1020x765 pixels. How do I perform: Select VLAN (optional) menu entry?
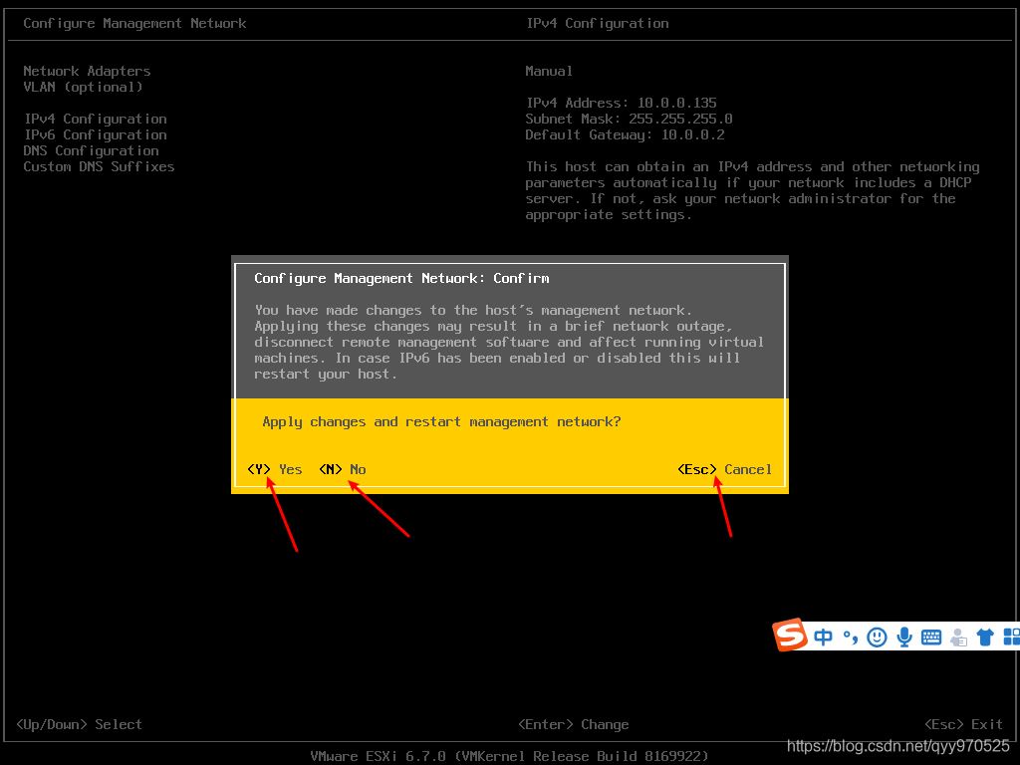coord(83,88)
